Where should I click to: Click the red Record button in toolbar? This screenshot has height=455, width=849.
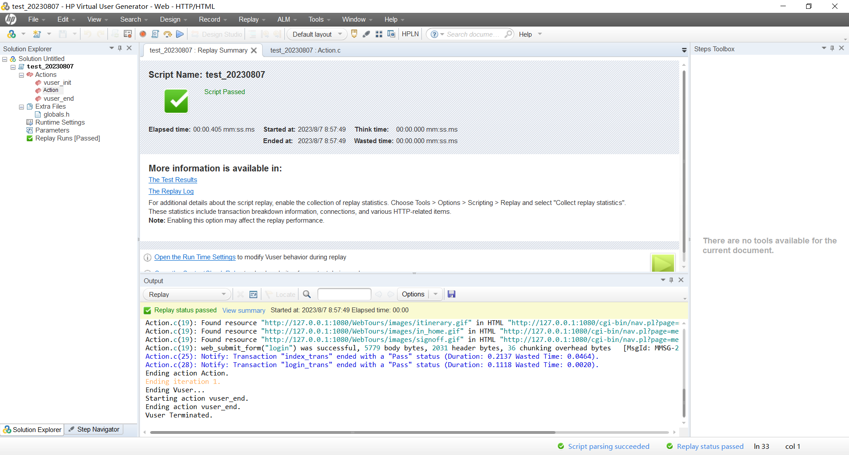(143, 34)
